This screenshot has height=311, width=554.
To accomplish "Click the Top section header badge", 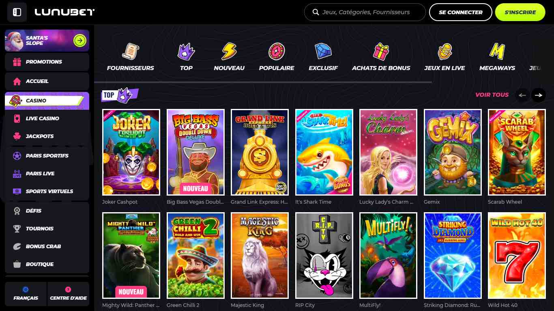I will 120,95.
